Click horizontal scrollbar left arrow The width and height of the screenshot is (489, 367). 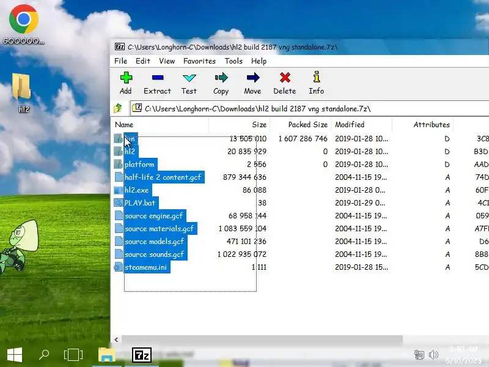coord(116,339)
